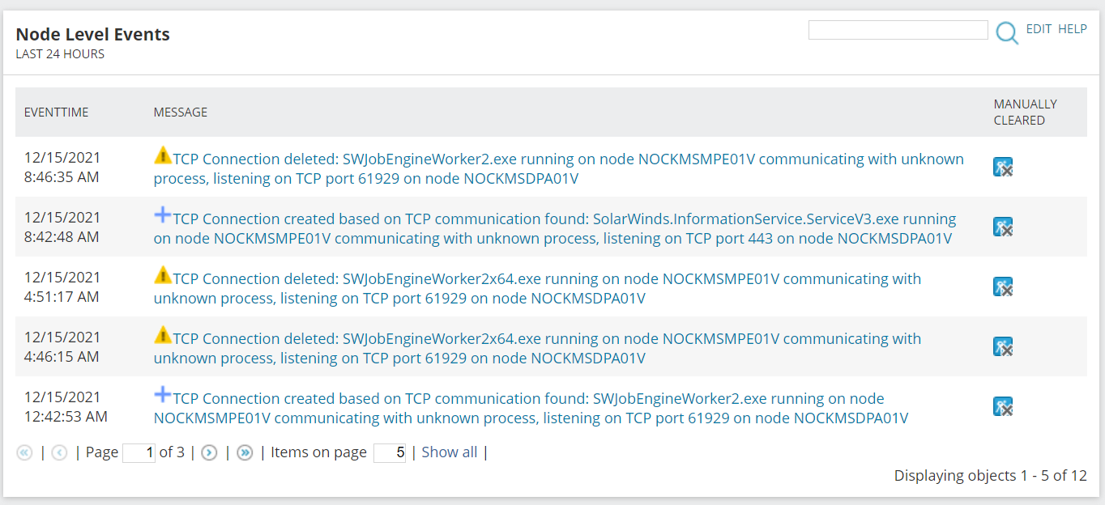This screenshot has height=505, width=1105.
Task: Focus the search text box
Action: [898, 30]
